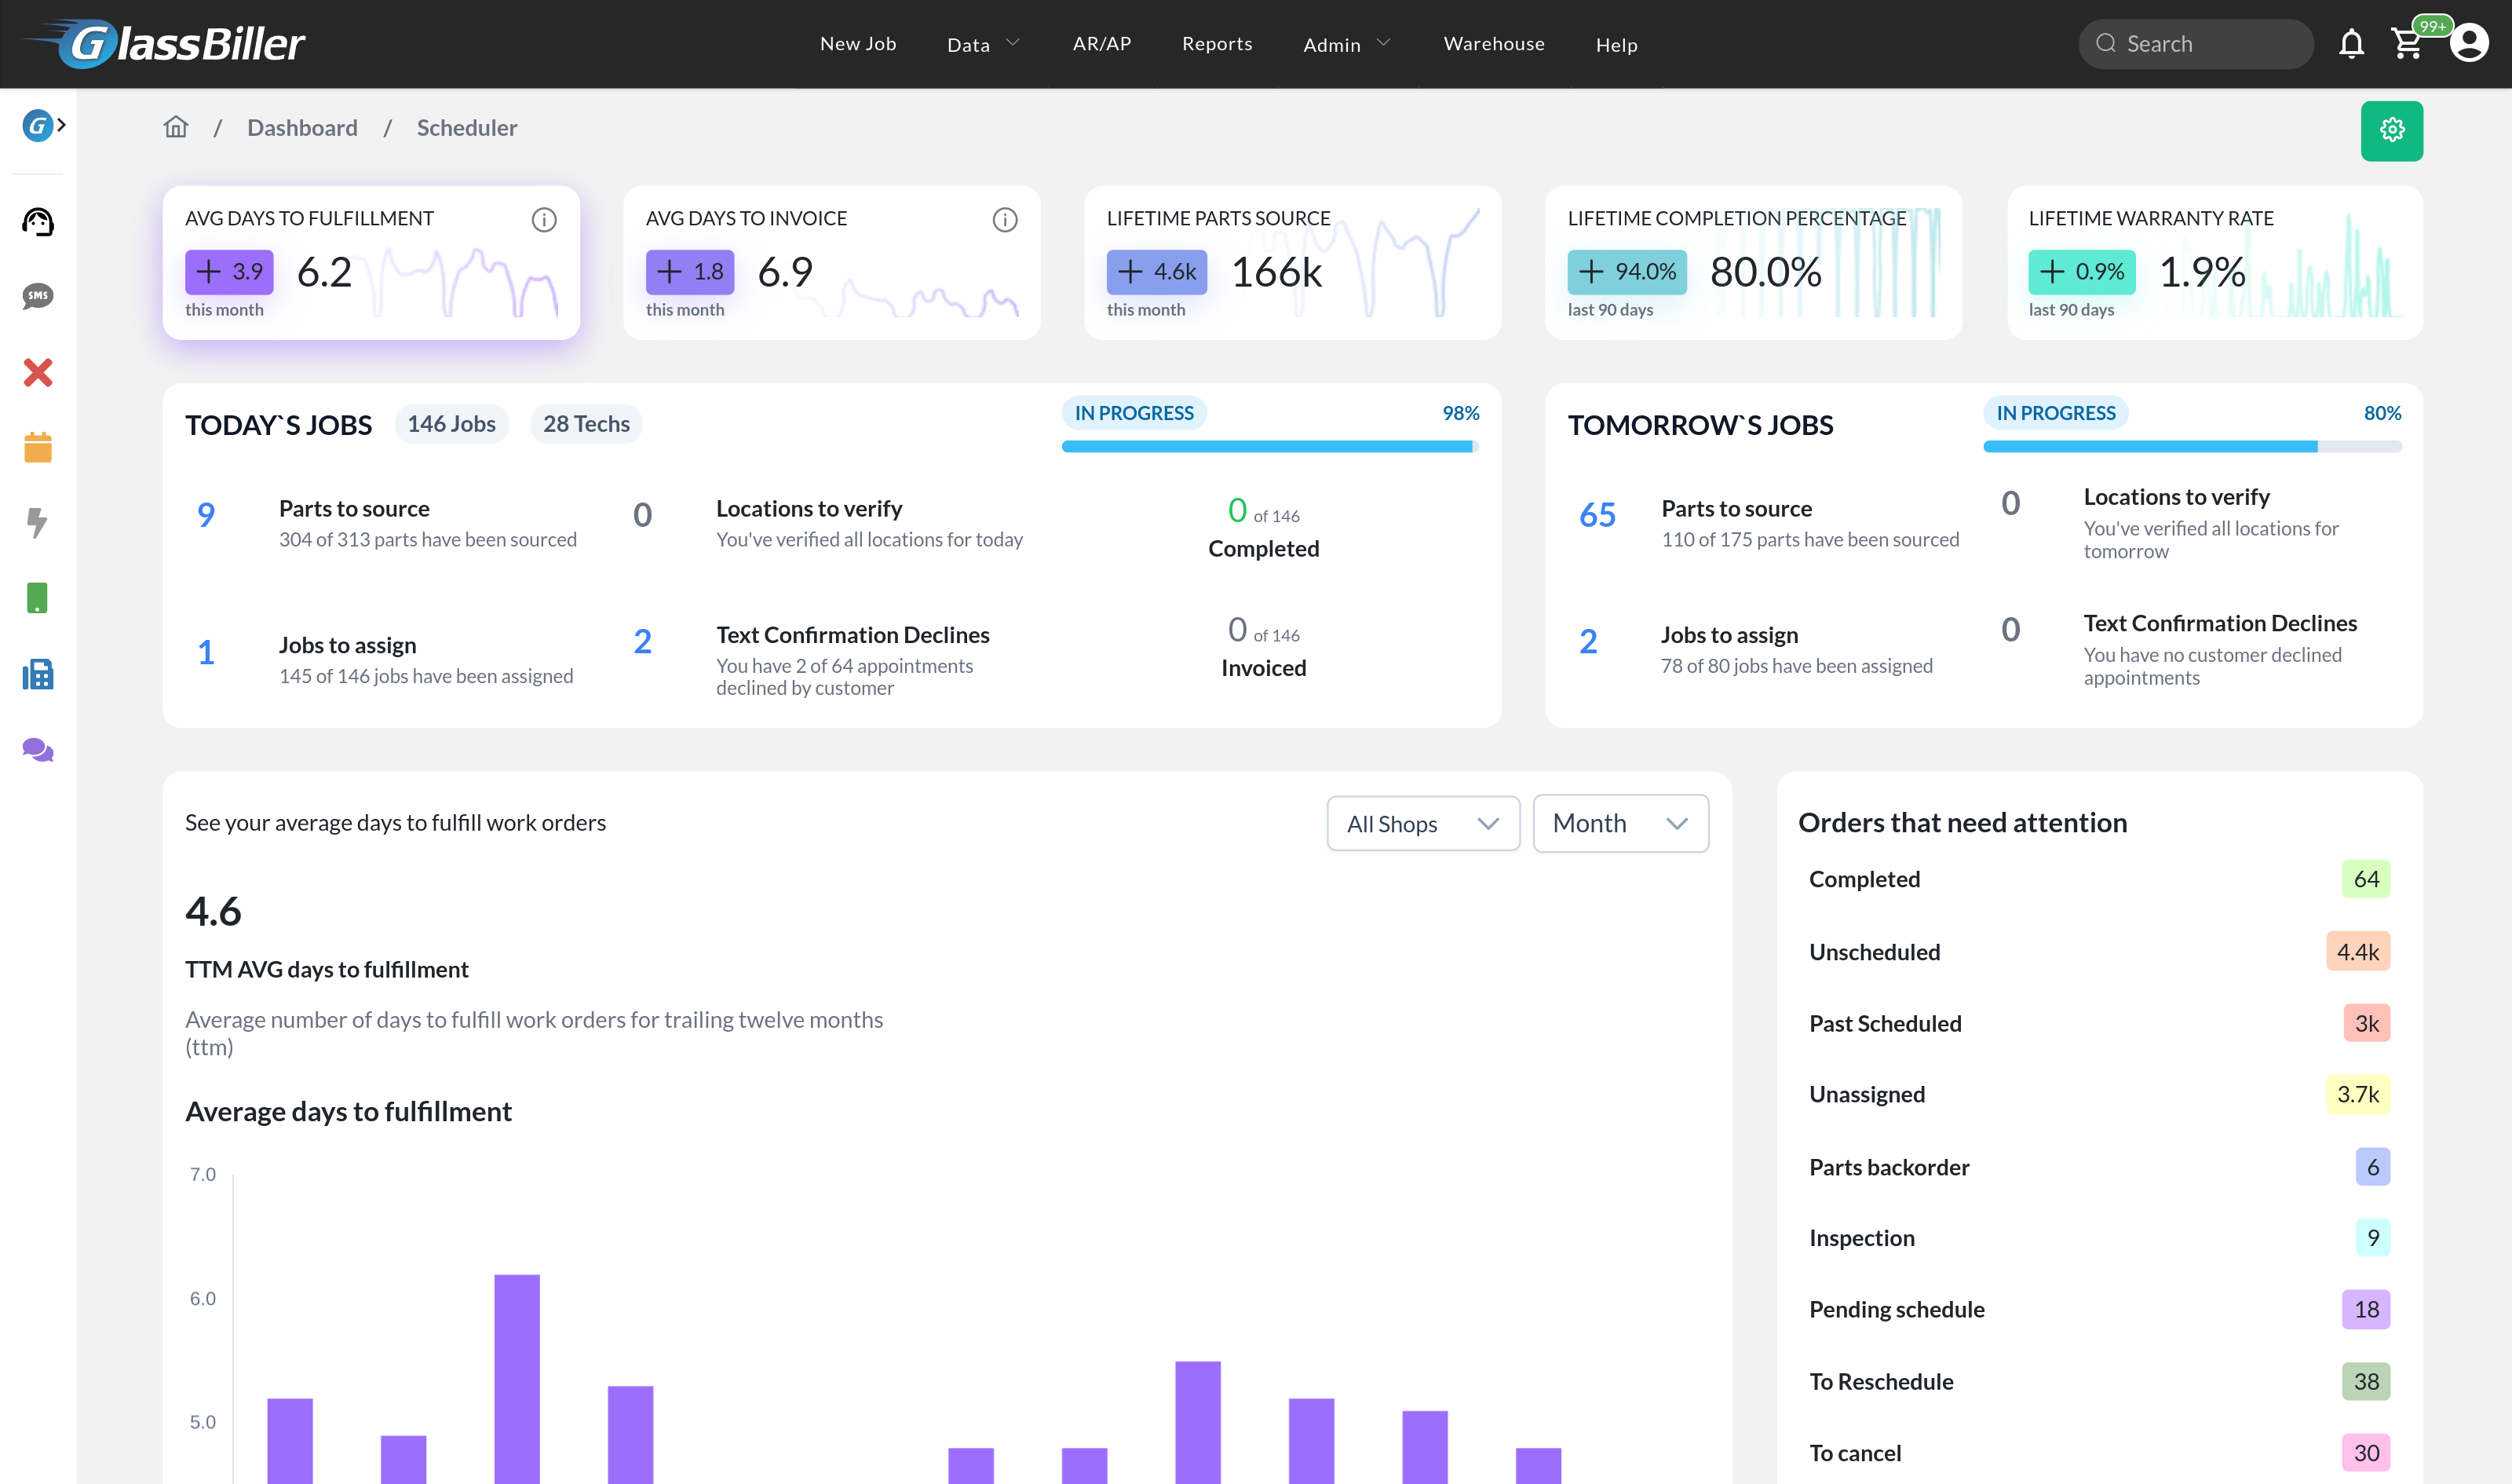Go to the Warehouse menu item
Image resolution: width=2512 pixels, height=1484 pixels.
click(x=1493, y=44)
